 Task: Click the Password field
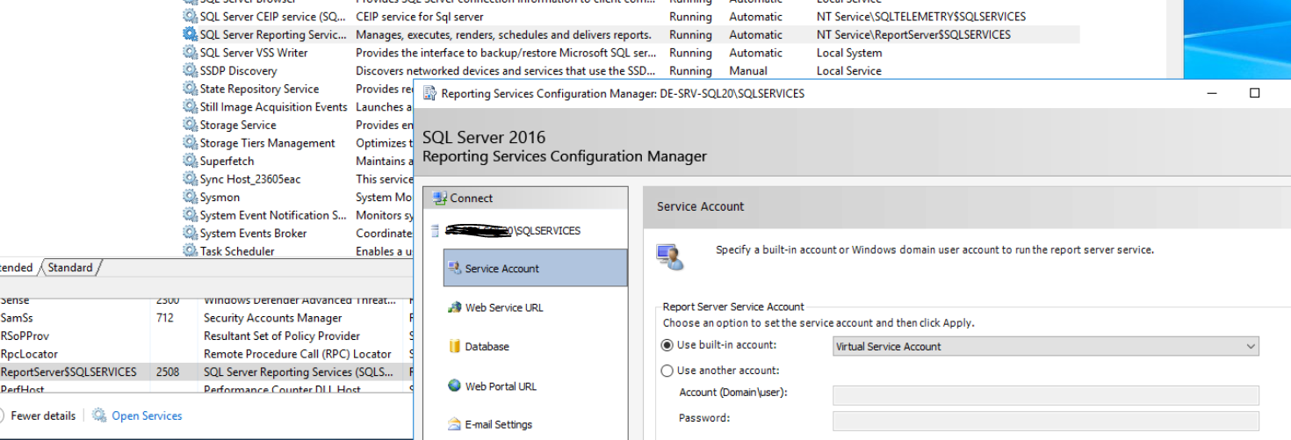point(1045,421)
